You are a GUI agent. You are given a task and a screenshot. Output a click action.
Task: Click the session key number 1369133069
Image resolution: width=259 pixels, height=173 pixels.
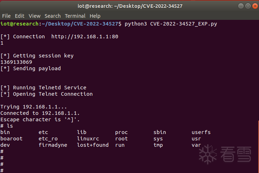(x=16, y=62)
